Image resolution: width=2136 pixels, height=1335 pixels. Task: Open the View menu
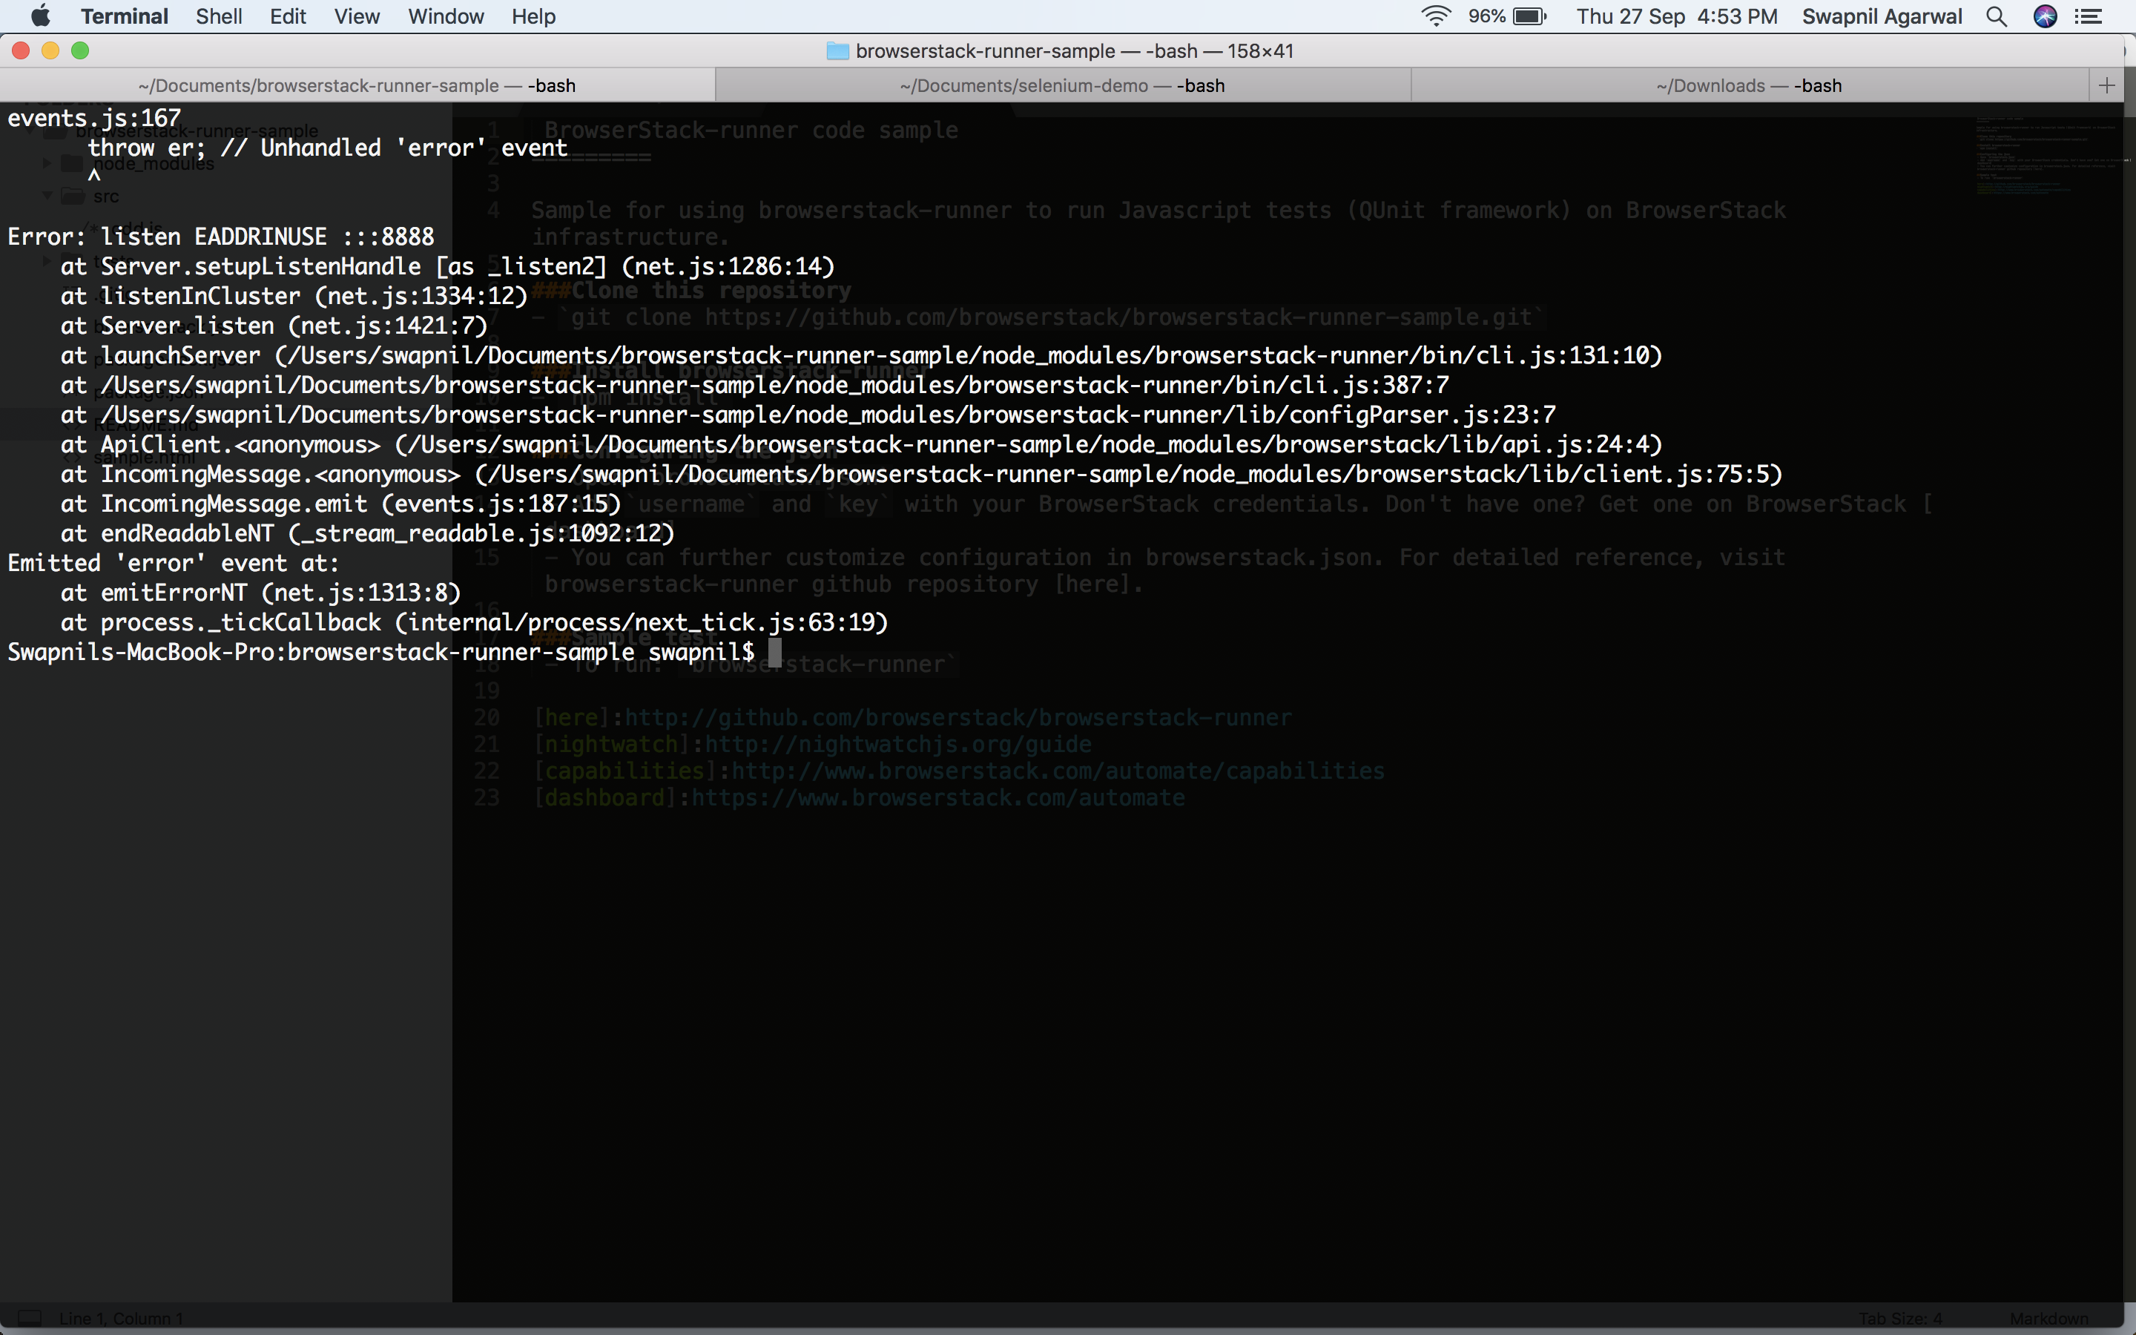357,16
